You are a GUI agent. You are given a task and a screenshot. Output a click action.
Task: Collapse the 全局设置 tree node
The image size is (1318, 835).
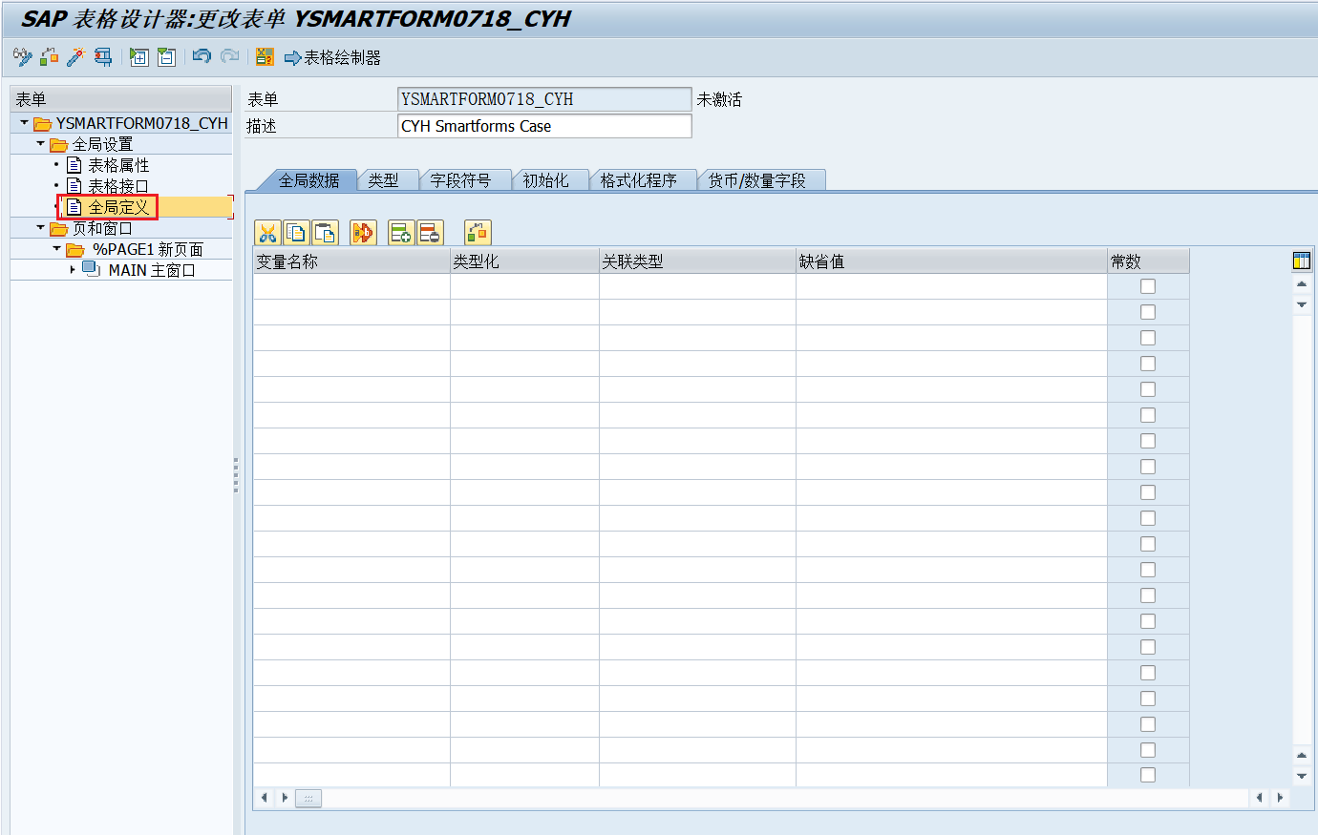[x=40, y=144]
